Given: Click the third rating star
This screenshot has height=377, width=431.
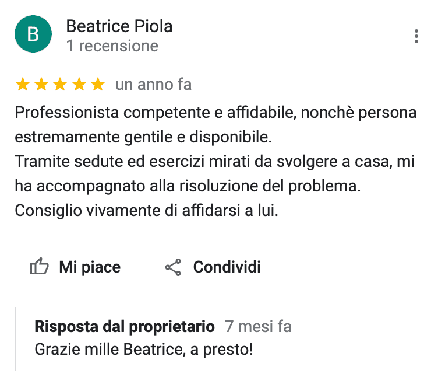Looking at the screenshot, I should (x=60, y=85).
